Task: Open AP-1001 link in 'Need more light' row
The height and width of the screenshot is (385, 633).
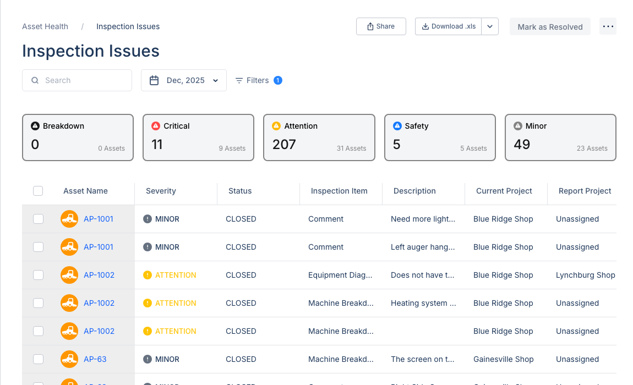Action: pyautogui.click(x=98, y=219)
